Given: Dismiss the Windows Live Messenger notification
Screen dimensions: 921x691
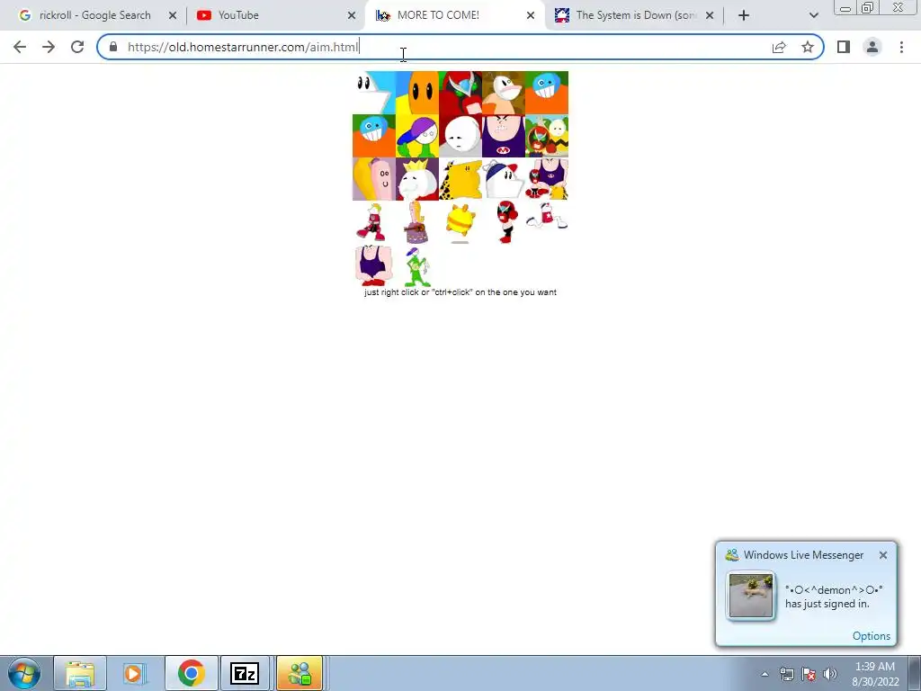Looking at the screenshot, I should (883, 554).
